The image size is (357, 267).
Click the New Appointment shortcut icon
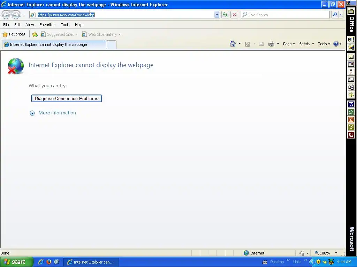tap(351, 64)
